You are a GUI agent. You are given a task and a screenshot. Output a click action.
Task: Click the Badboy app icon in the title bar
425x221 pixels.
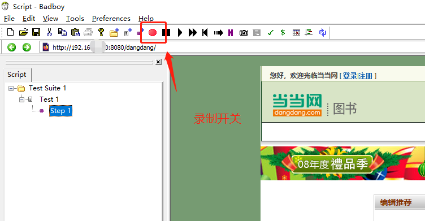[5, 6]
